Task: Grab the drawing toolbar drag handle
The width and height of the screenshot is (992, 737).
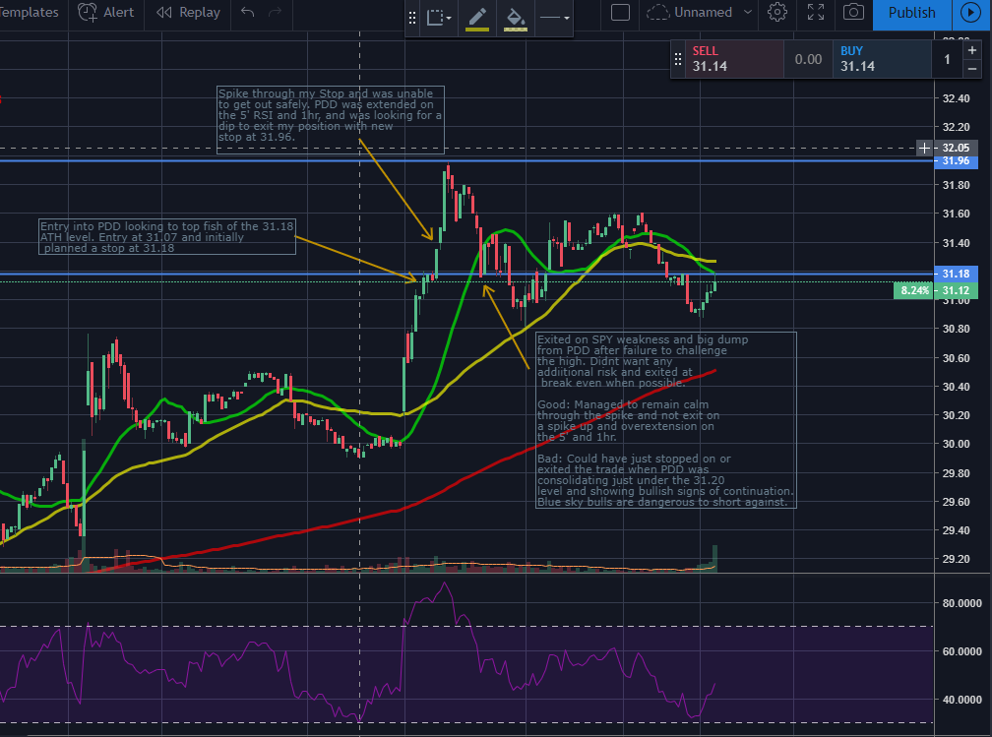Action: (412, 18)
